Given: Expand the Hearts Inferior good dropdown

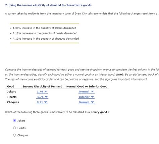Looking at the screenshot, I should point(87,97).
